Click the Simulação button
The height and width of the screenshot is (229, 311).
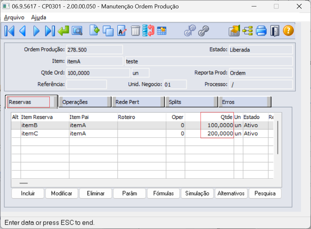[x=197, y=193]
